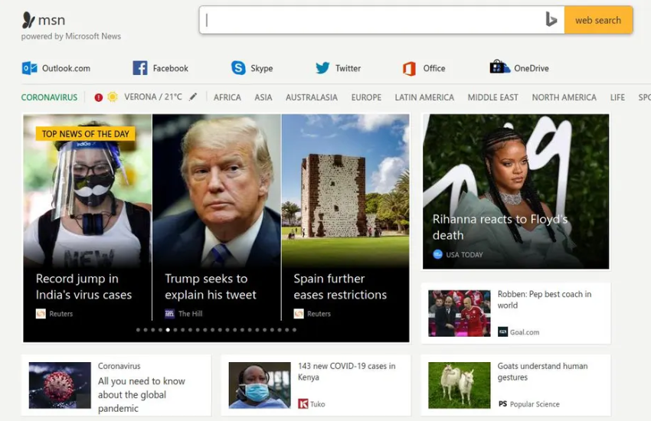Image resolution: width=651 pixels, height=421 pixels.
Task: Open the Outlook.com text link
Action: pos(66,68)
